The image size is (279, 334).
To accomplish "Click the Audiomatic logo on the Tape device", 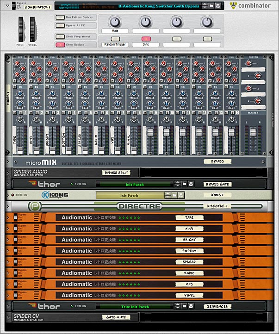I will [77, 217].
